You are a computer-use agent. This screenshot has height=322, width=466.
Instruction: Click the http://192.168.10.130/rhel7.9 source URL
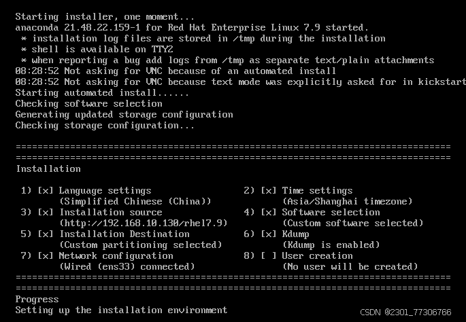tap(144, 223)
